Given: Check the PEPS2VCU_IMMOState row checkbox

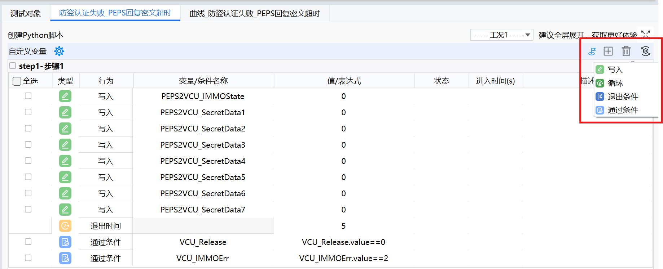Looking at the screenshot, I should (x=28, y=96).
